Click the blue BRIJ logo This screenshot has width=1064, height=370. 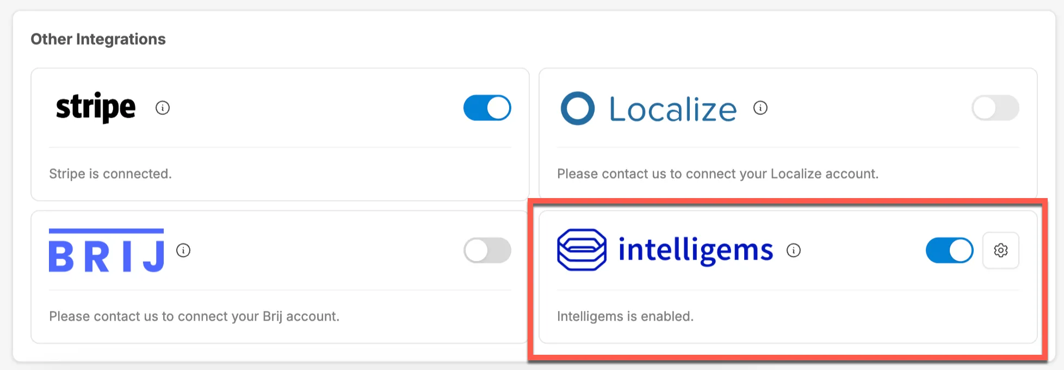tap(107, 250)
